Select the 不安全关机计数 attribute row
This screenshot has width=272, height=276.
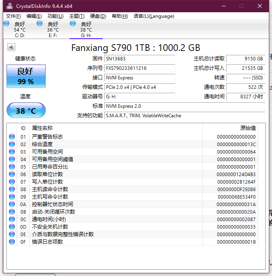pyautogui.click(x=132, y=227)
